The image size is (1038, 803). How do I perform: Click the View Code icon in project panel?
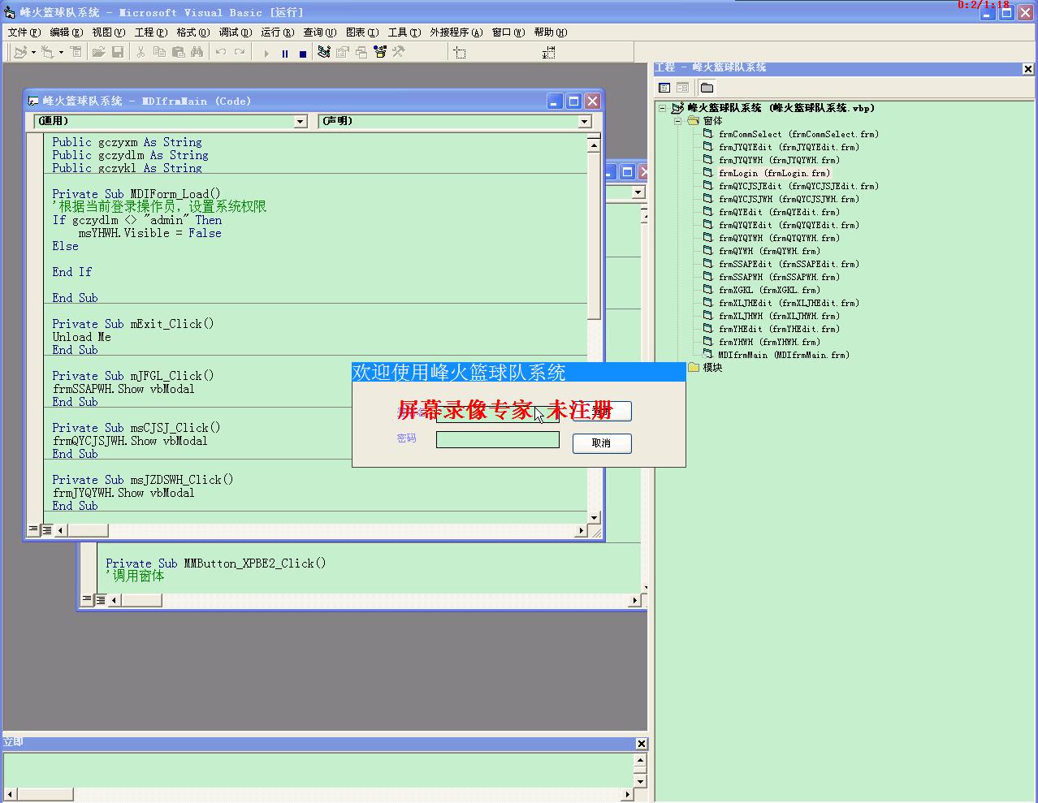tap(664, 88)
